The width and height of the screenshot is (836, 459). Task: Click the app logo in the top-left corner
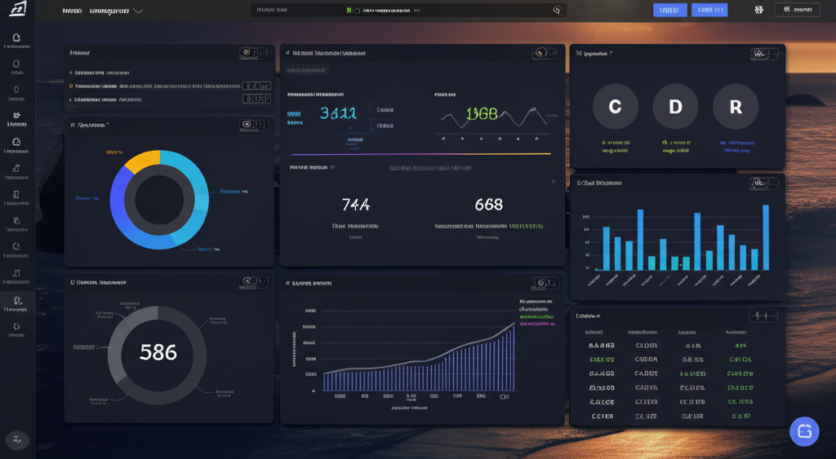pyautogui.click(x=17, y=10)
